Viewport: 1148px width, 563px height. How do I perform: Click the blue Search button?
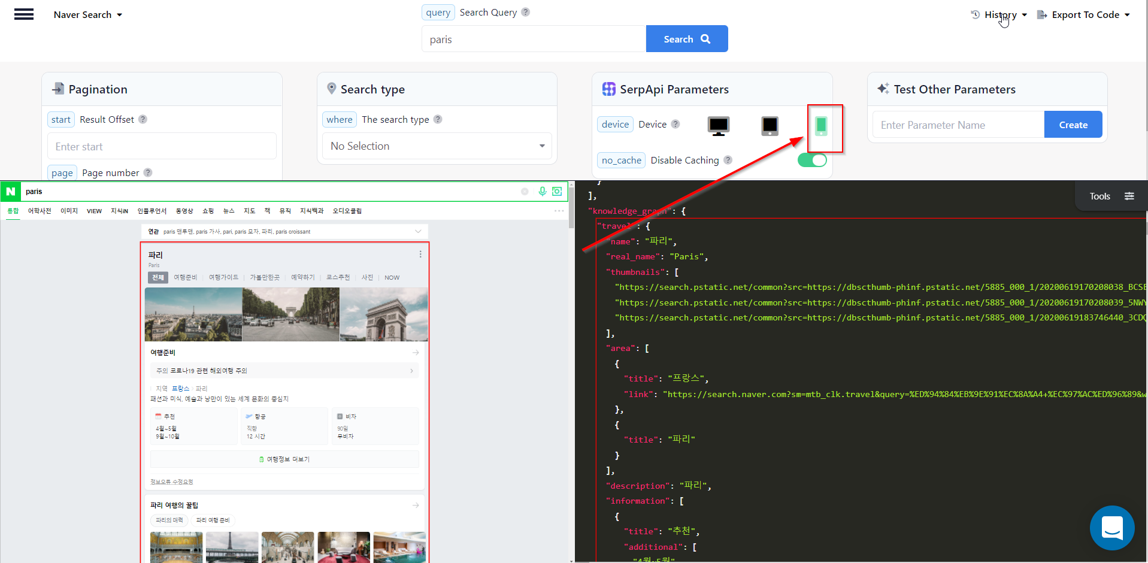687,39
